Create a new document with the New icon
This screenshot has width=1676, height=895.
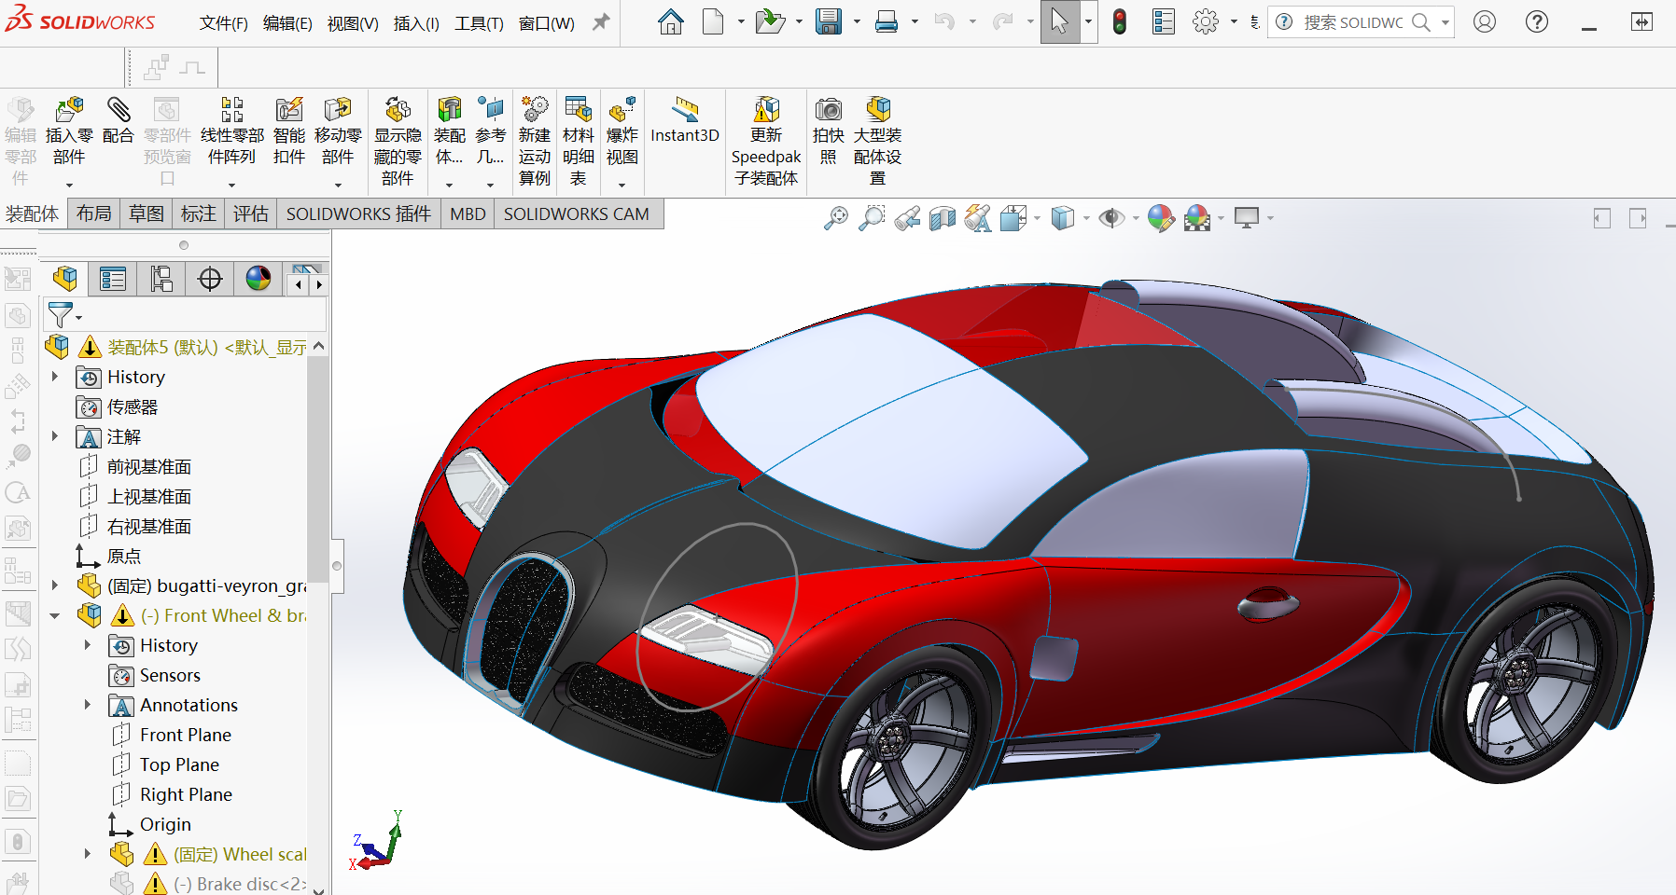click(713, 21)
